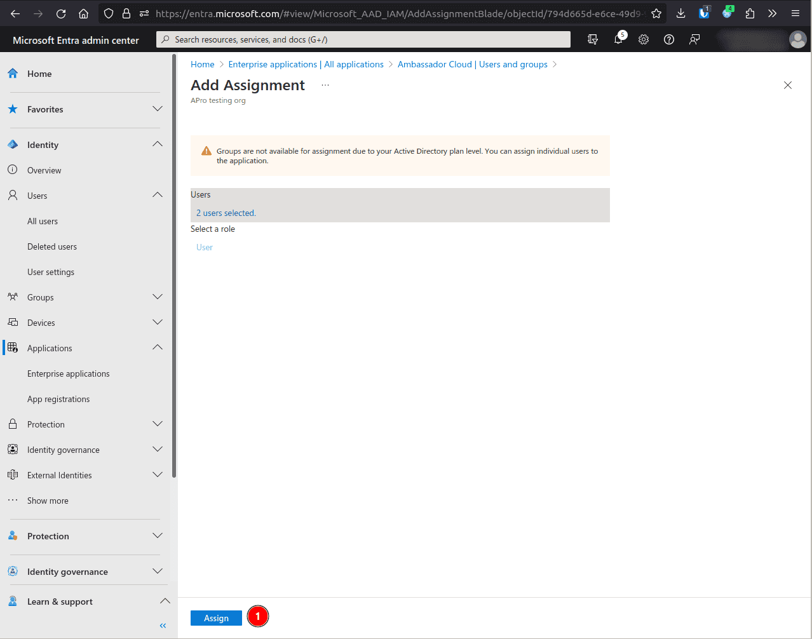Bookmark this page with the star icon
812x639 pixels.
point(656,13)
